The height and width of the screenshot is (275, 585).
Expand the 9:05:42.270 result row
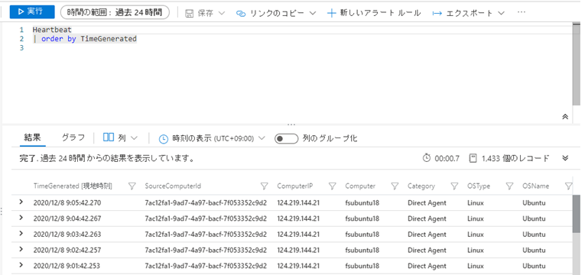pos(21,202)
